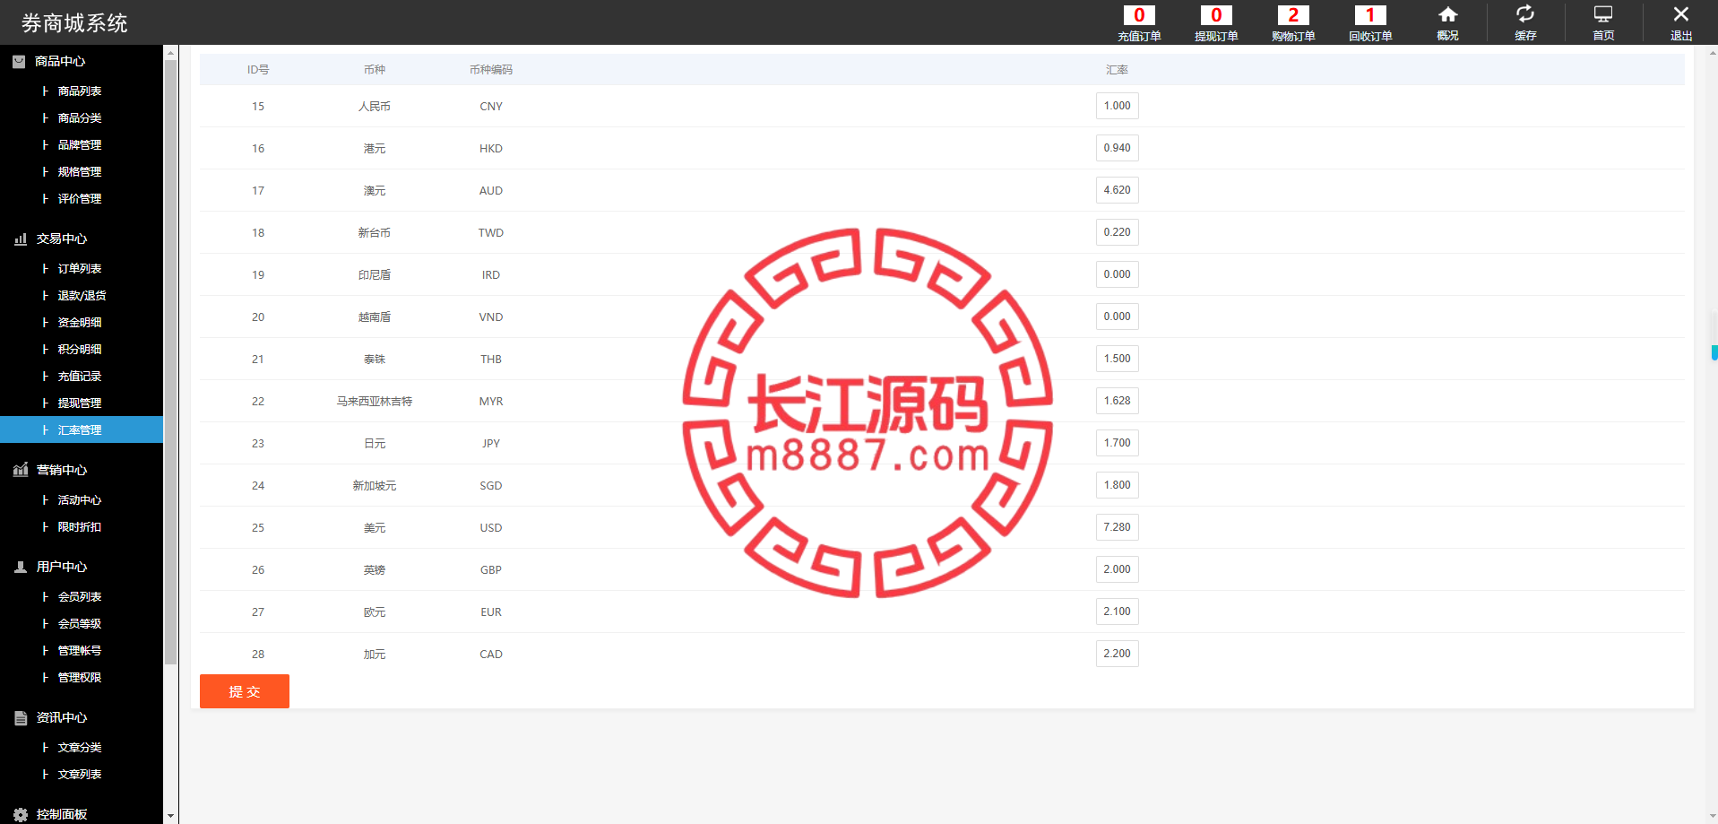Image resolution: width=1718 pixels, height=824 pixels.
Task: Edit the JPY exchange rate field
Action: [1118, 443]
